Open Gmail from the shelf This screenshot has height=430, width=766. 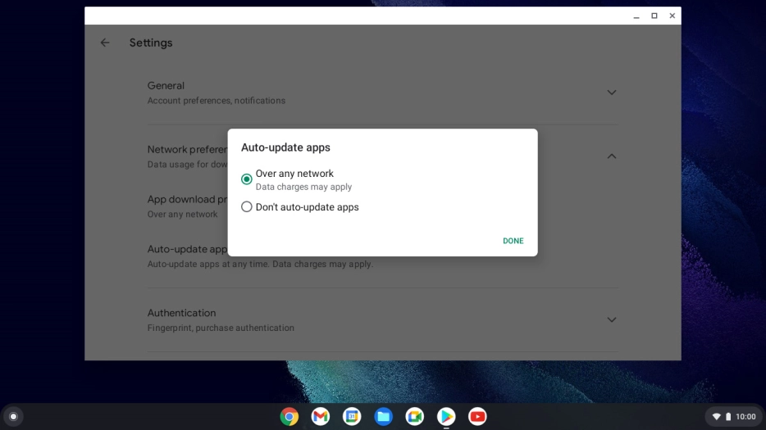[321, 416]
